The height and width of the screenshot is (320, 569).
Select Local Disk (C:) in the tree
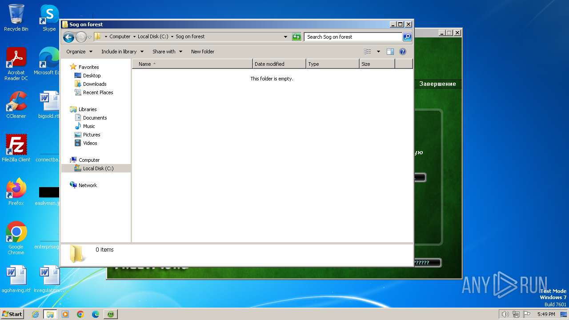tap(98, 168)
